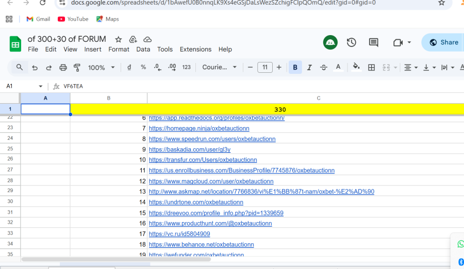The image size is (464, 269).
Task: Activate the paint format tool
Action: pos(77,68)
